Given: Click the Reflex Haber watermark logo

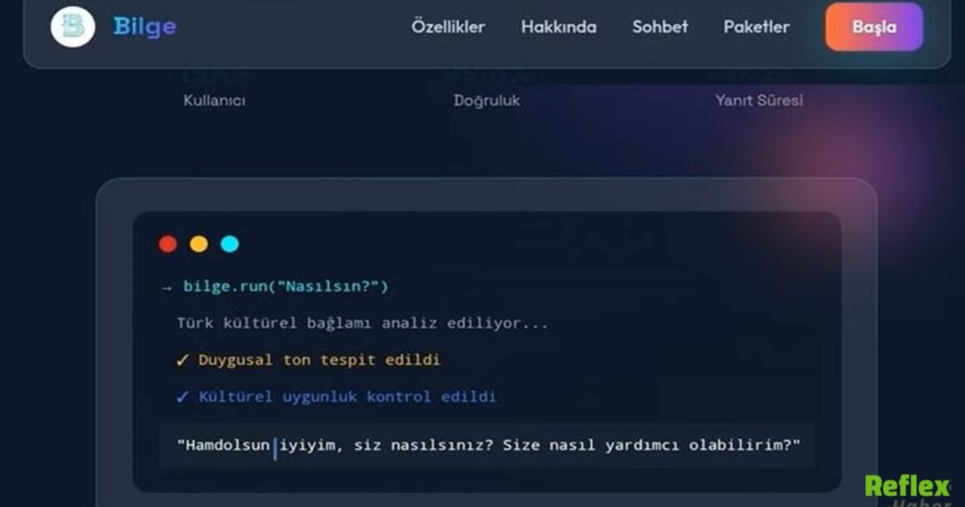Looking at the screenshot, I should [x=908, y=490].
